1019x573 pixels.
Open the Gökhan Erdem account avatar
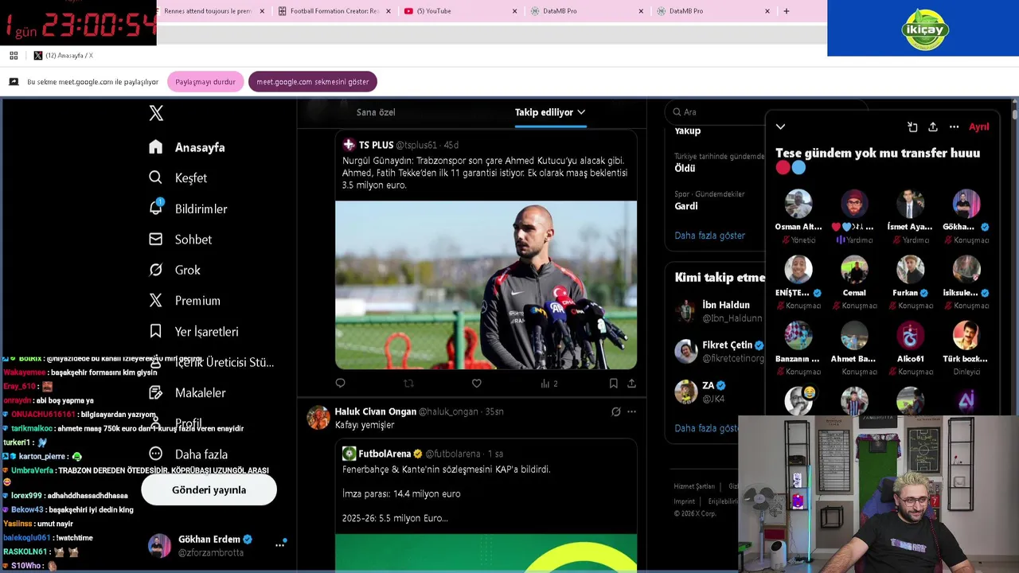(x=159, y=545)
